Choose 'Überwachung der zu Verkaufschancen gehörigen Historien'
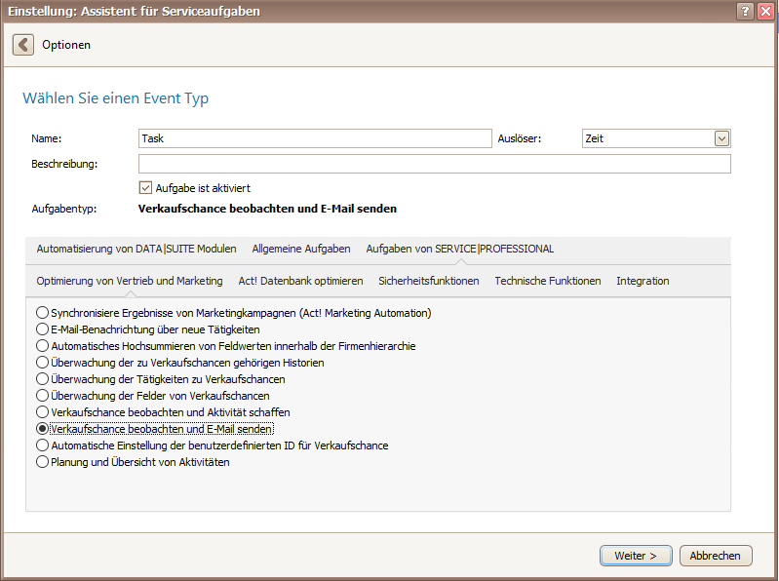The height and width of the screenshot is (581, 779). [x=42, y=363]
